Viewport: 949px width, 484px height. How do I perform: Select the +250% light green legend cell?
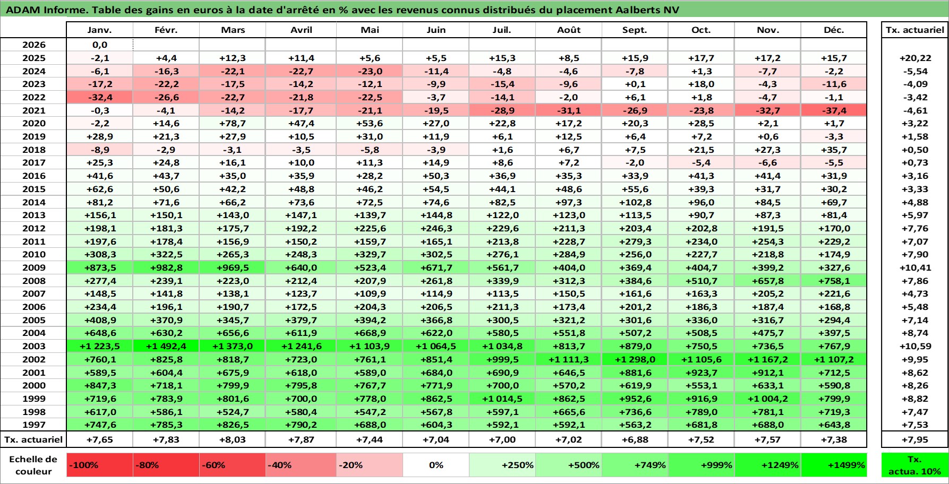click(x=502, y=465)
